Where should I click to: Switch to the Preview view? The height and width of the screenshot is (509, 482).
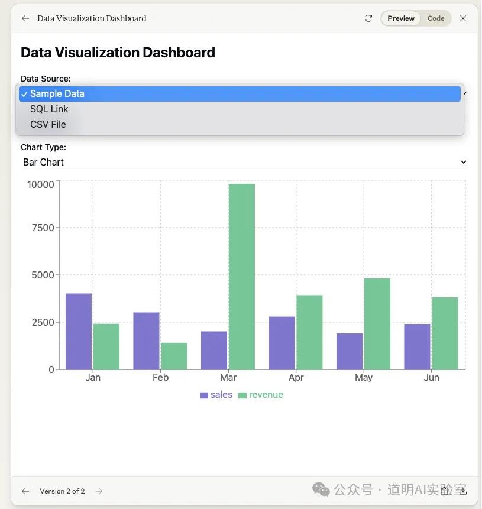coord(400,18)
